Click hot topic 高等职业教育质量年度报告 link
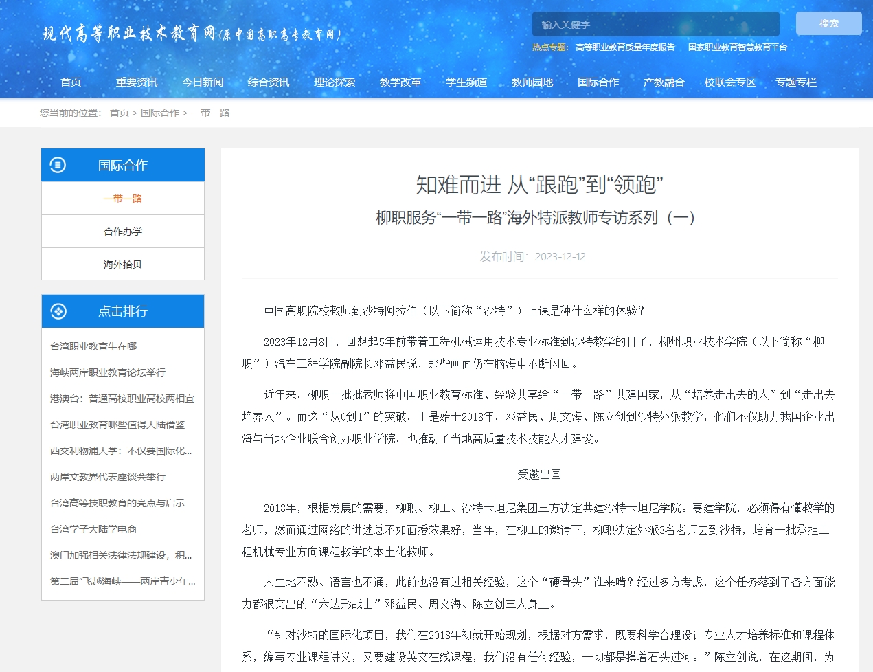Screen dimensions: 873x672 pos(625,47)
